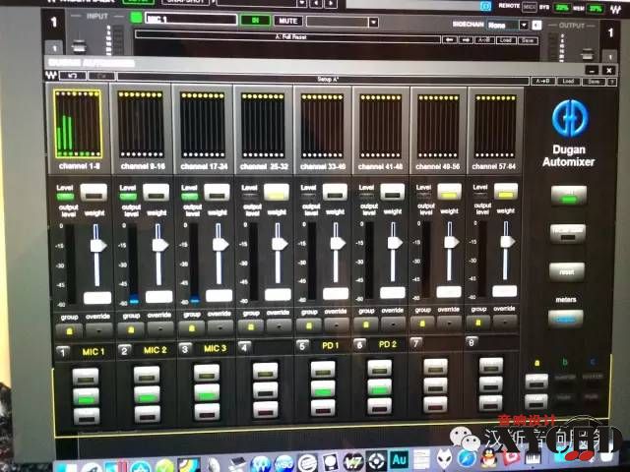630x472 pixels.
Task: Toggle the group button for MIC 1
Action: click(x=69, y=330)
